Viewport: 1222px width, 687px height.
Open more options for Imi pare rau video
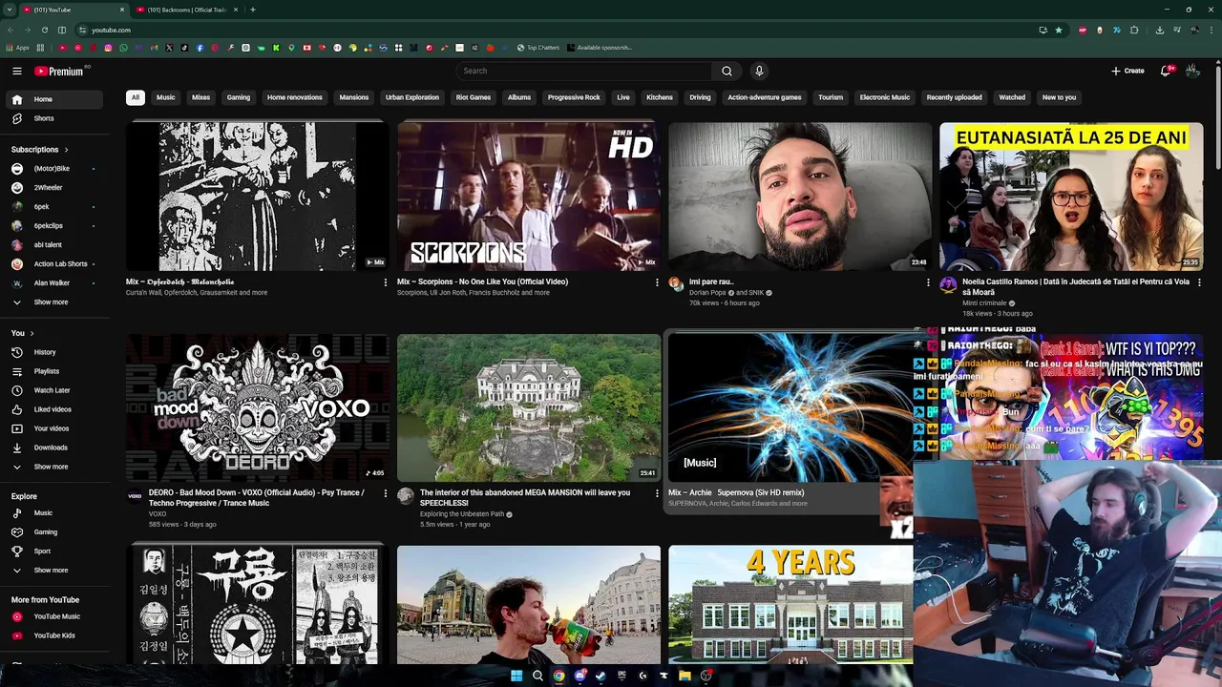pos(928,282)
